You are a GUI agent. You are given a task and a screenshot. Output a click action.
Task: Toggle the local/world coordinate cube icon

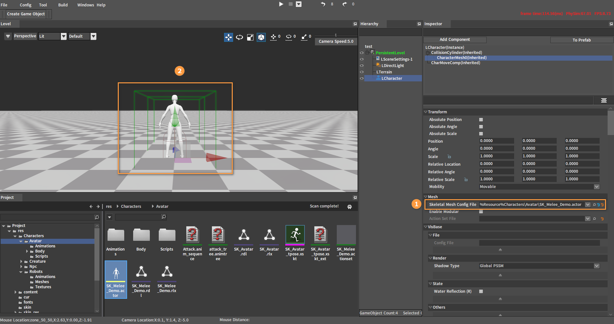coord(261,37)
